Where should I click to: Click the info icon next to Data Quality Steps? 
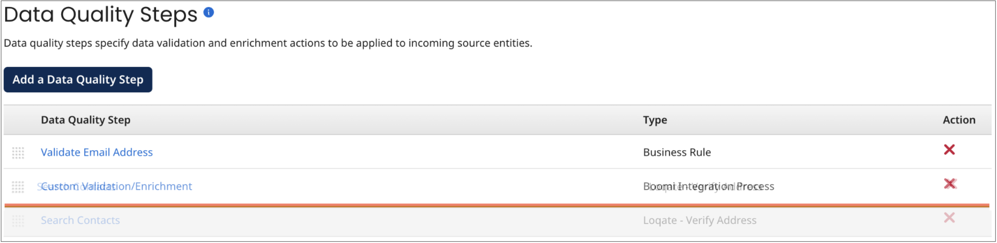(209, 12)
